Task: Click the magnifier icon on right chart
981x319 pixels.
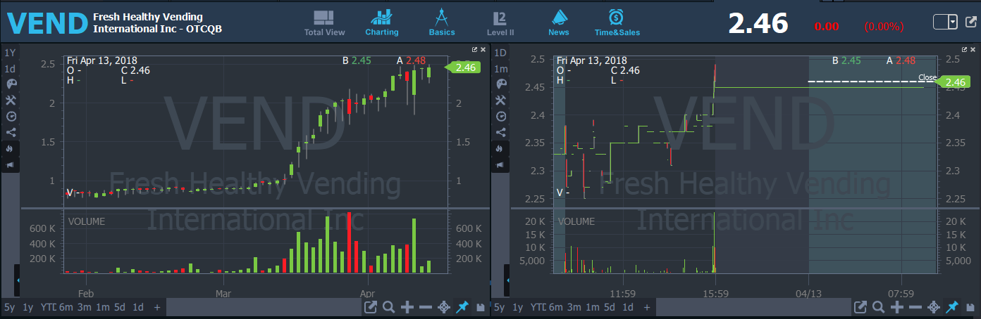Action: tap(878, 307)
